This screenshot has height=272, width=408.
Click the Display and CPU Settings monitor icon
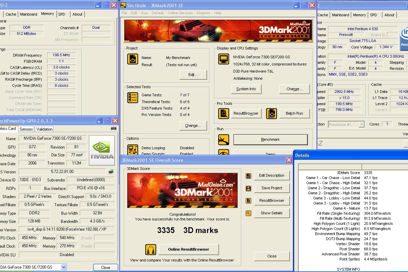(x=224, y=59)
